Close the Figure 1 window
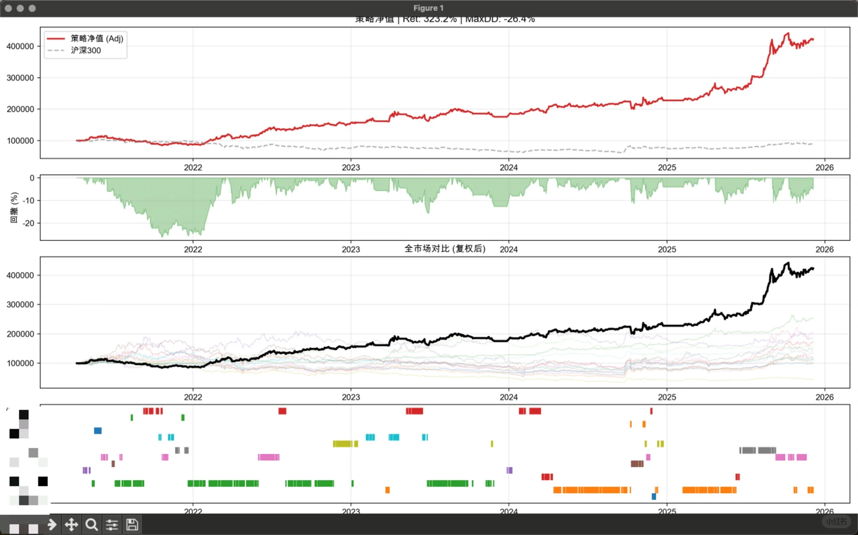Image resolution: width=858 pixels, height=535 pixels. coord(8,8)
